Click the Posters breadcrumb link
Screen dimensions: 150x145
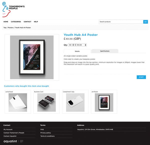click(10, 27)
